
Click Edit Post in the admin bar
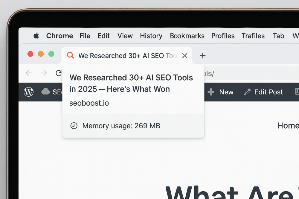[x=269, y=92]
